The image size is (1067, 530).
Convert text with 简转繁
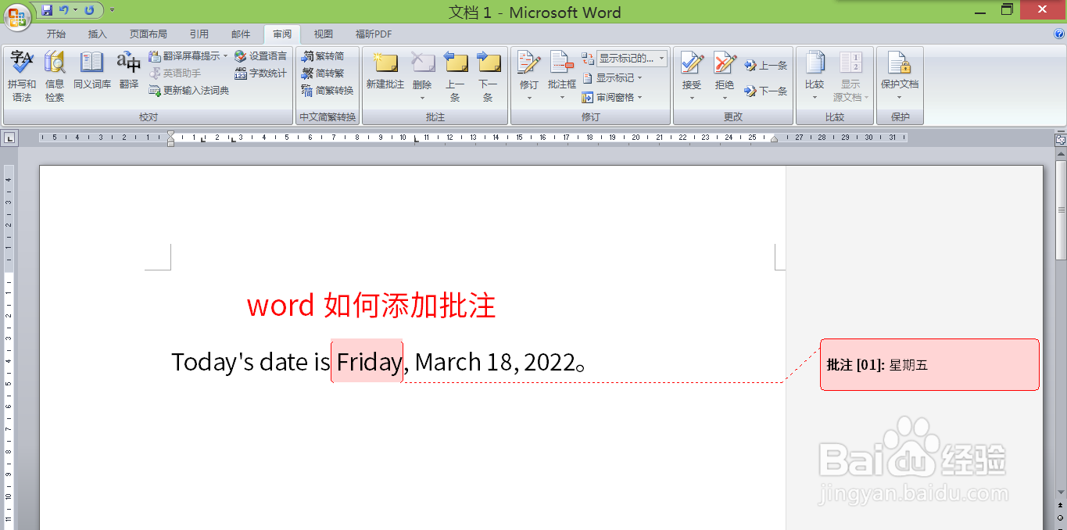[x=324, y=73]
